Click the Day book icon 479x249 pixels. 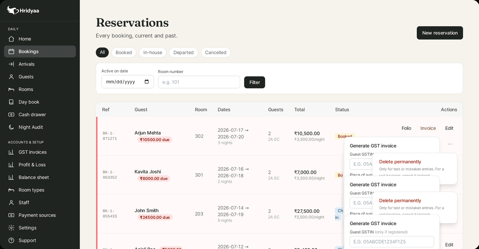click(x=11, y=102)
